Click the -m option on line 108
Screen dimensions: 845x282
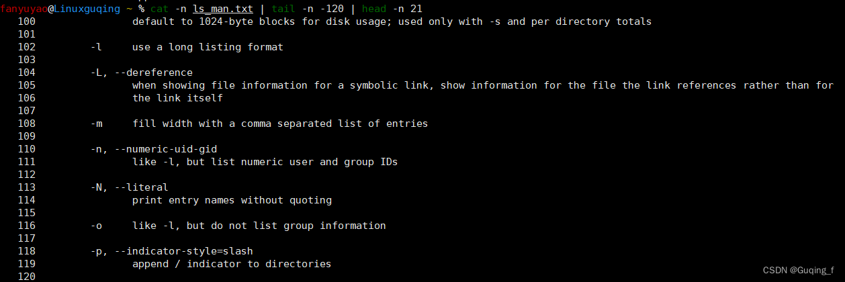[x=96, y=124]
